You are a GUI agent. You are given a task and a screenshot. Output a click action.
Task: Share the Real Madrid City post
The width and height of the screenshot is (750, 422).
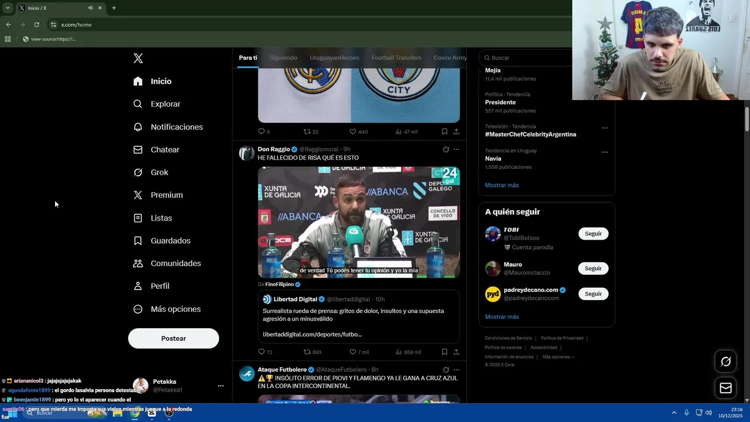456,132
